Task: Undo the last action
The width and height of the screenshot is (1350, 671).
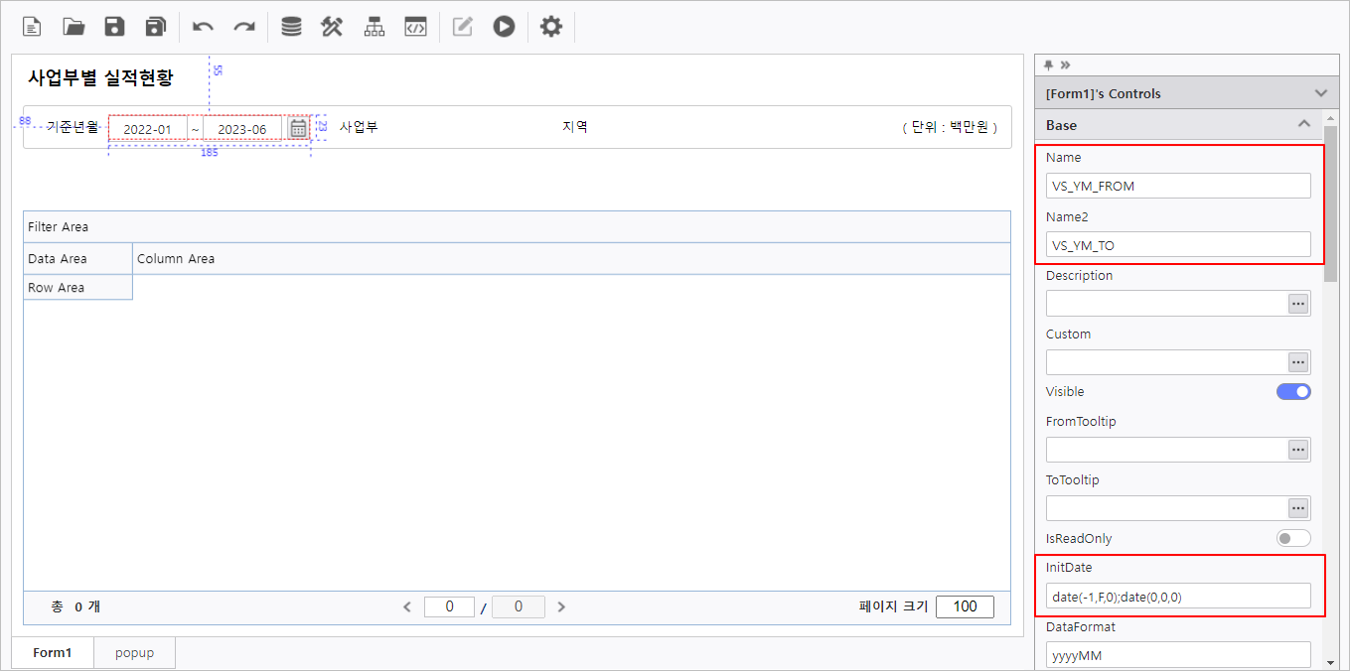Action: [203, 27]
